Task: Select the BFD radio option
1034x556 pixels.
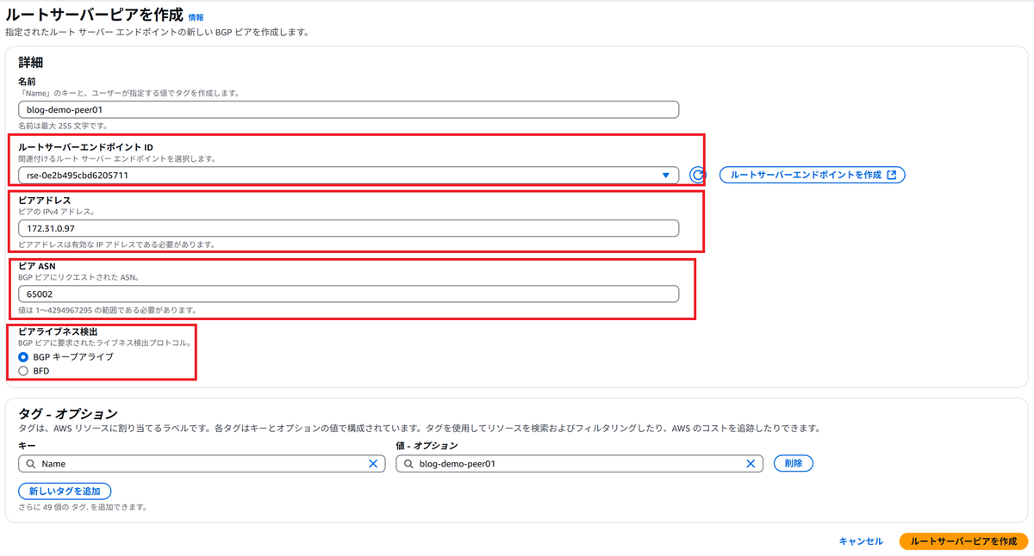Action: (x=23, y=371)
